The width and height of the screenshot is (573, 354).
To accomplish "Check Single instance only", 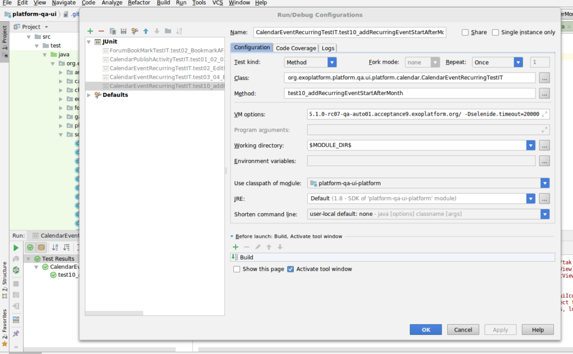I will (496, 32).
